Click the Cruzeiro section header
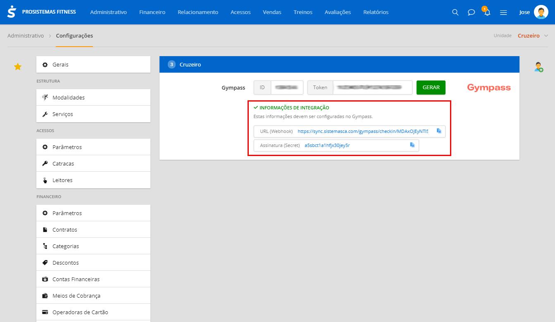This screenshot has height=322, width=555. pyautogui.click(x=339, y=64)
